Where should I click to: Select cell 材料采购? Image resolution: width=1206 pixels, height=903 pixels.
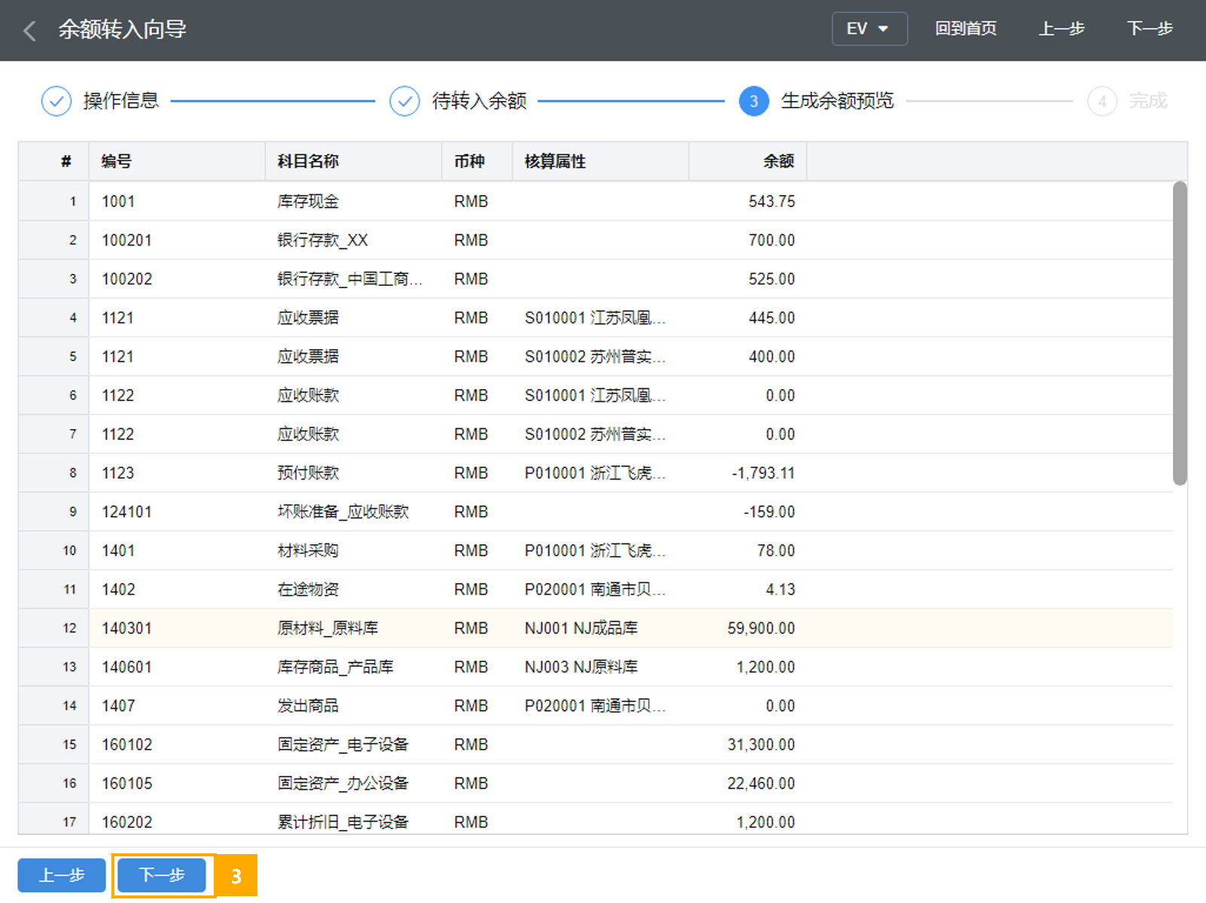pyautogui.click(x=308, y=551)
